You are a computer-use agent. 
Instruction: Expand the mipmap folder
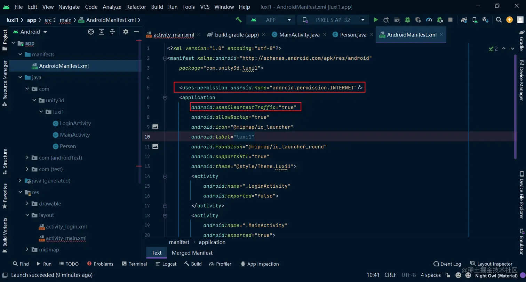point(27,249)
